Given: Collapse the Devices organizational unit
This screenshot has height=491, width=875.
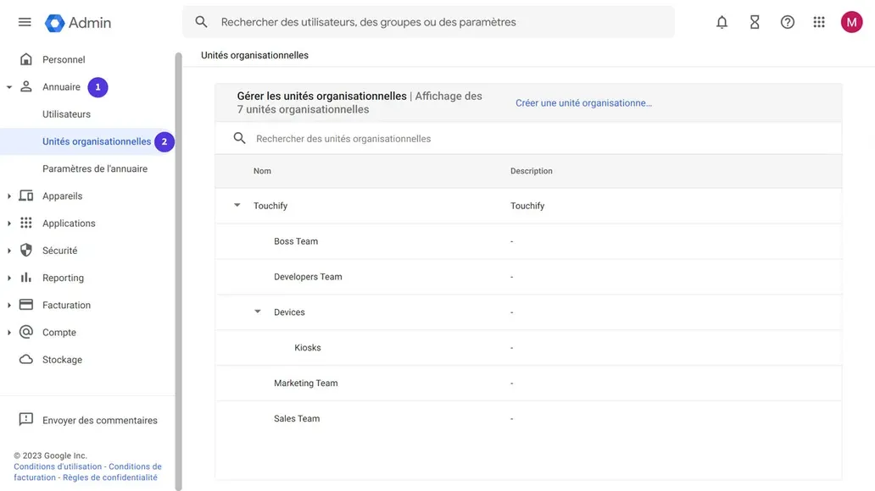Looking at the screenshot, I should 258,311.
